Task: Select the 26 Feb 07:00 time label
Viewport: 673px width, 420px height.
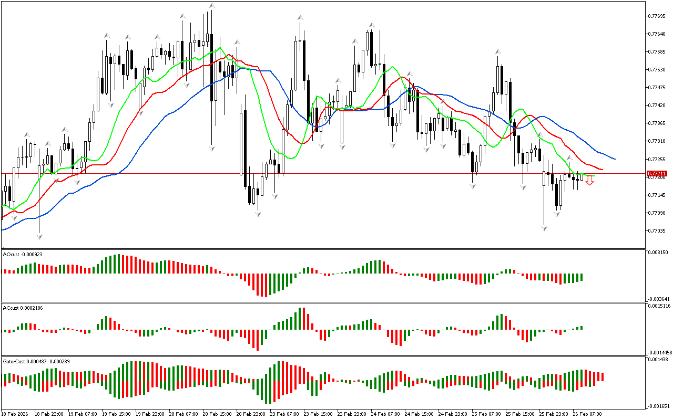Action: [x=587, y=414]
